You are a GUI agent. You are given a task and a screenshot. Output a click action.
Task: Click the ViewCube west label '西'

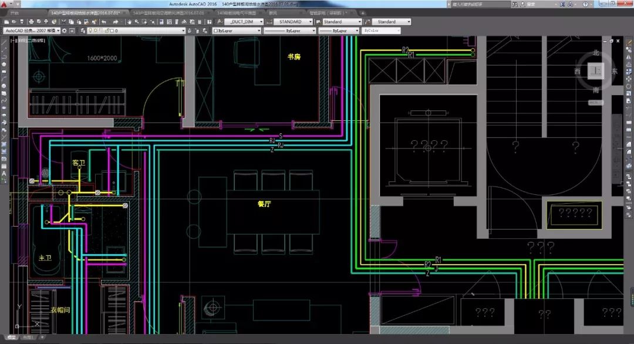[577, 71]
